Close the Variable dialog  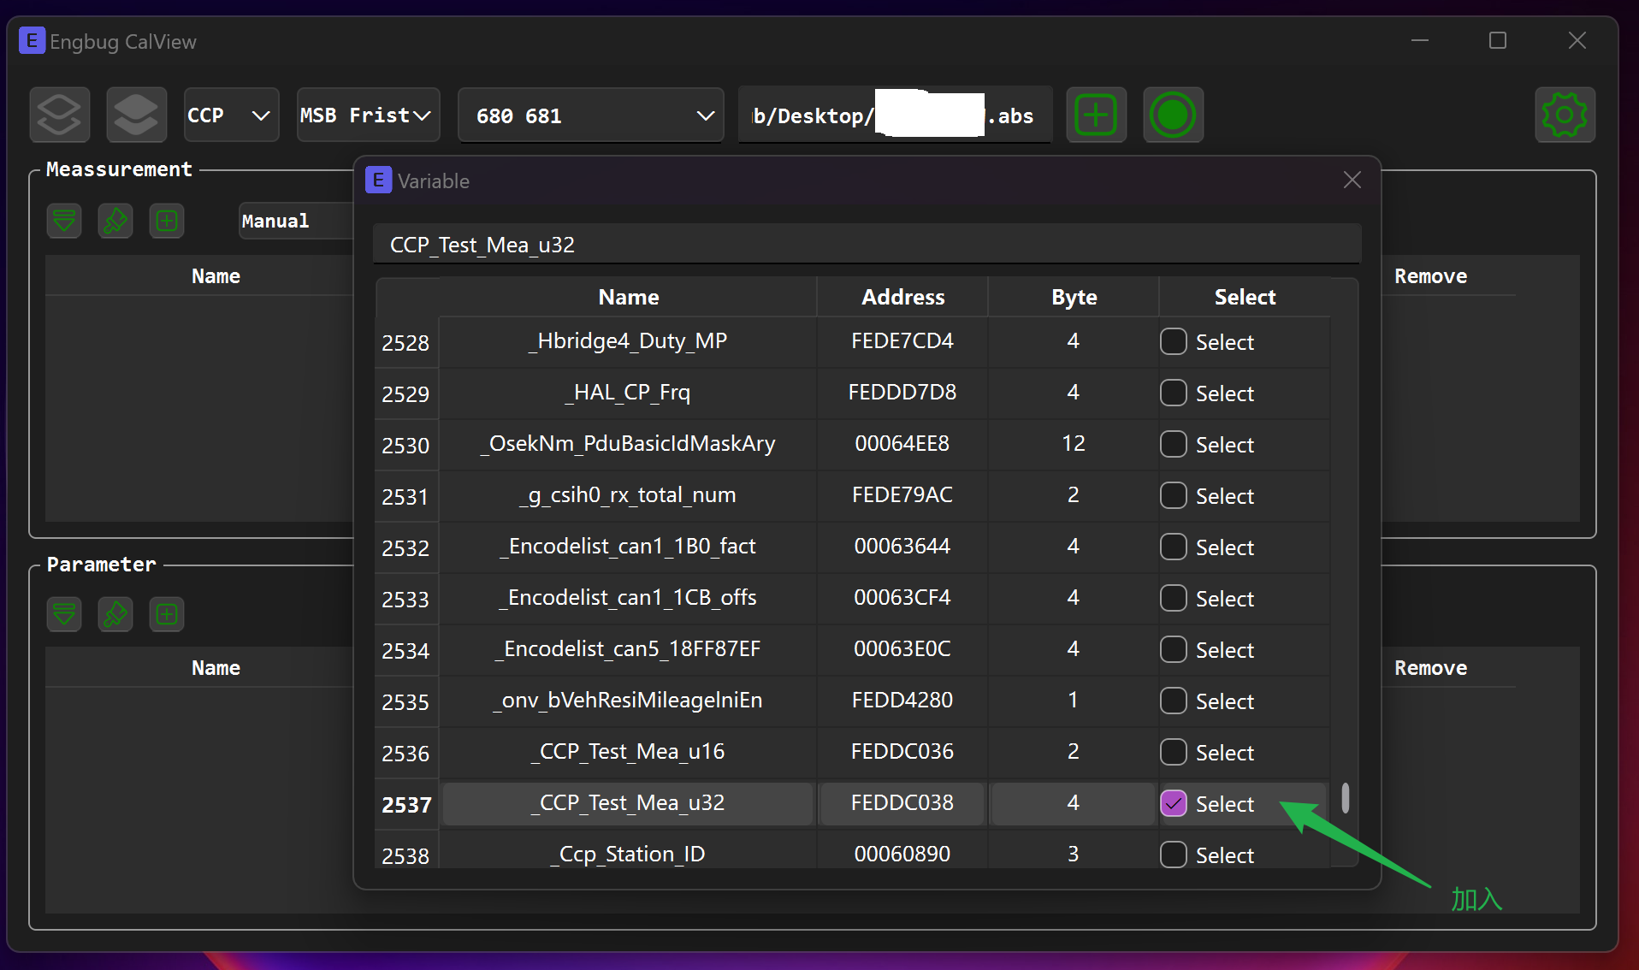click(x=1352, y=180)
